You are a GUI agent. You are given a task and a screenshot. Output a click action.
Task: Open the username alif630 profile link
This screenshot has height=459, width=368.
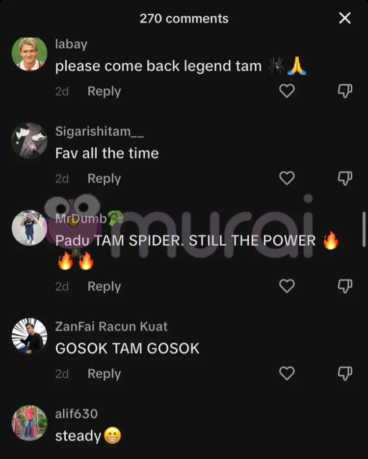(x=77, y=413)
